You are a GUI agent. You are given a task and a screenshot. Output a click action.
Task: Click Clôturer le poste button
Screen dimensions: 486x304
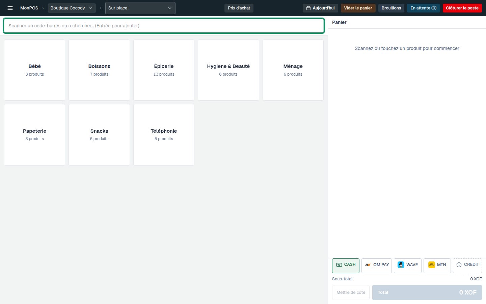point(462,8)
